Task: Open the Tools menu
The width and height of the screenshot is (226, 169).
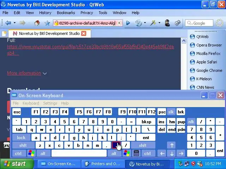Action: [x=103, y=13]
